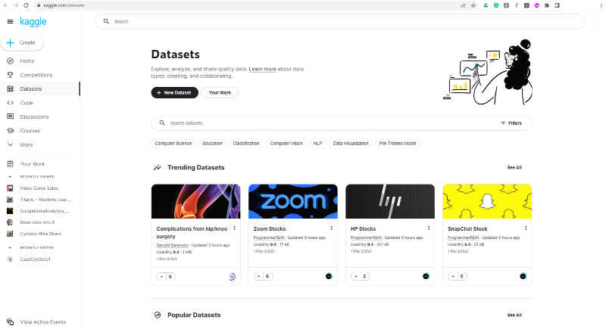The width and height of the screenshot is (606, 329).
Task: Click the browser back arrow
Action: (x=6, y=5)
